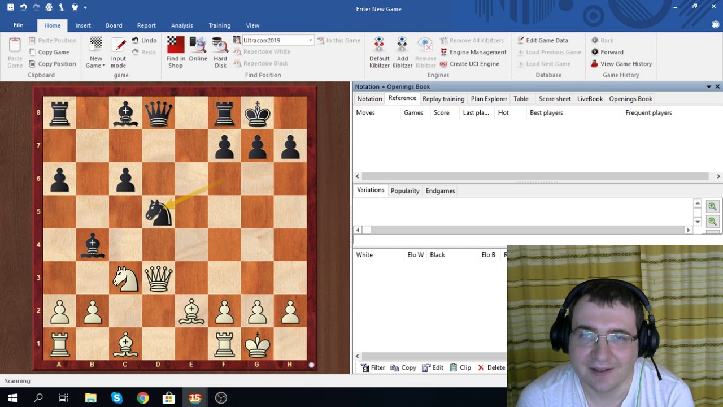The height and width of the screenshot is (407, 723).
Task: Click the Filter button
Action: 373,367
